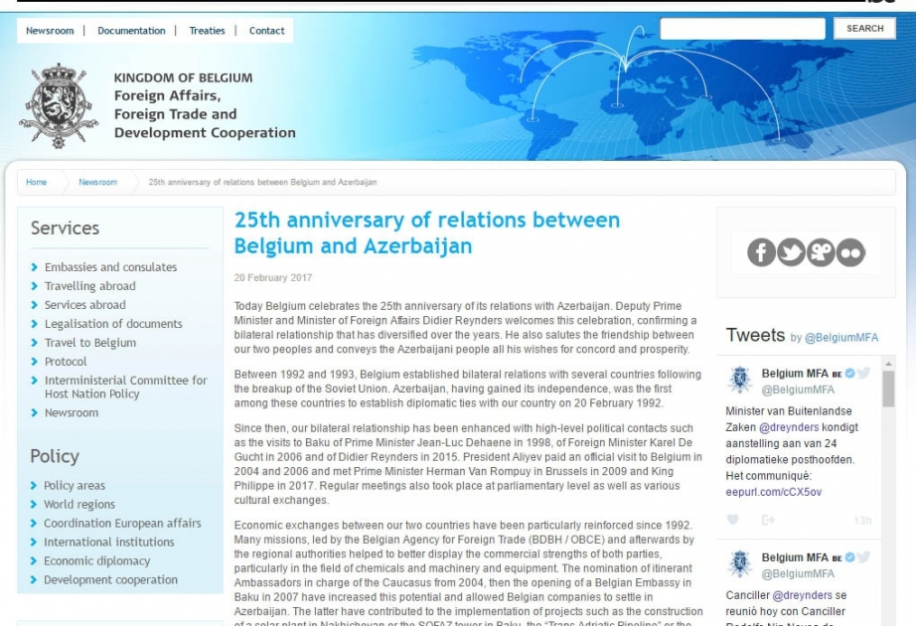Open Coordination European affairs link
The image size is (916, 626).
coord(122,523)
